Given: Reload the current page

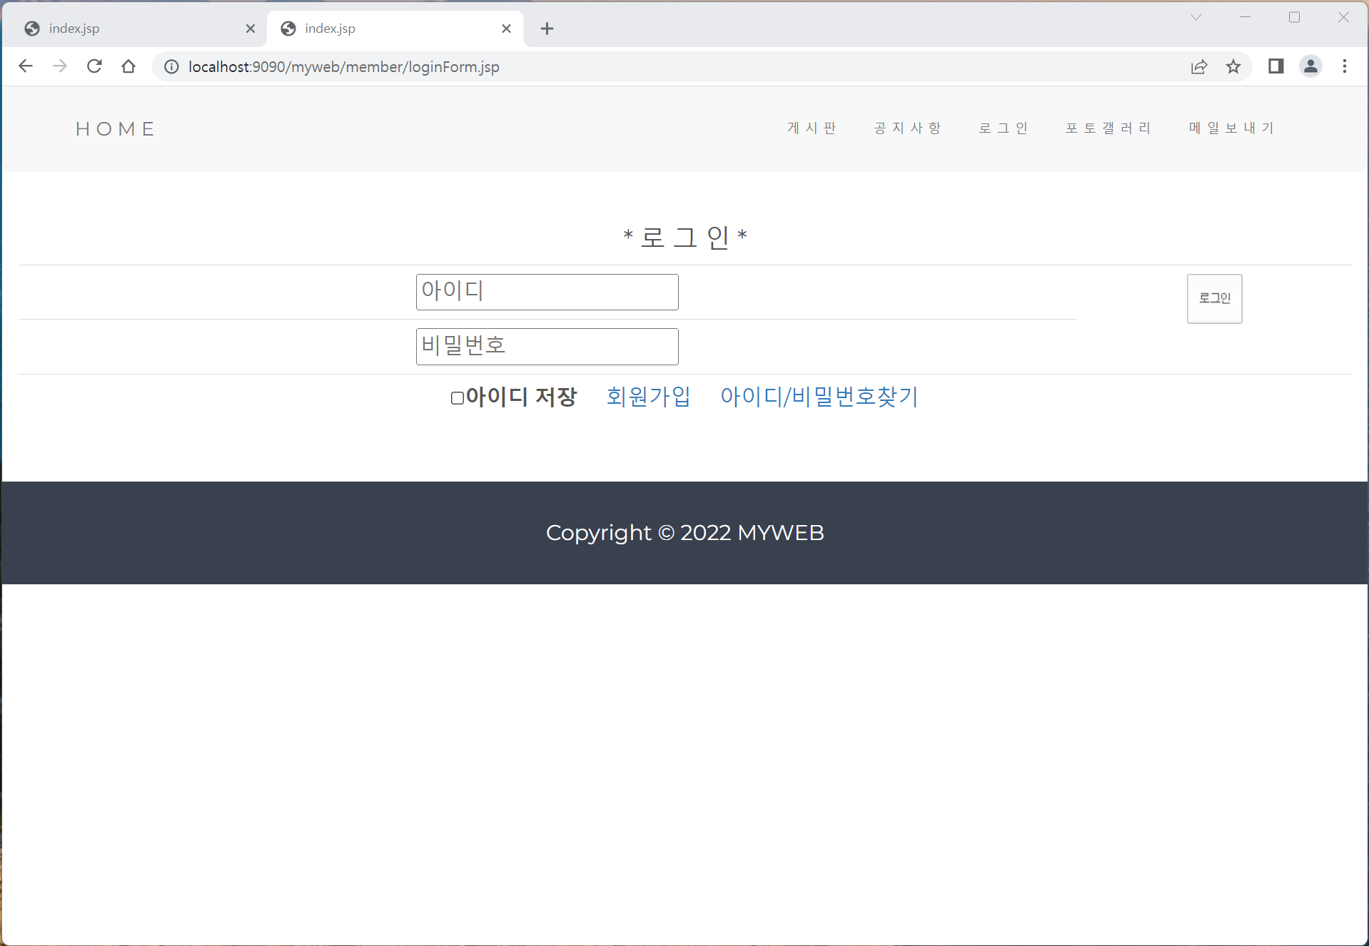Looking at the screenshot, I should [x=94, y=66].
